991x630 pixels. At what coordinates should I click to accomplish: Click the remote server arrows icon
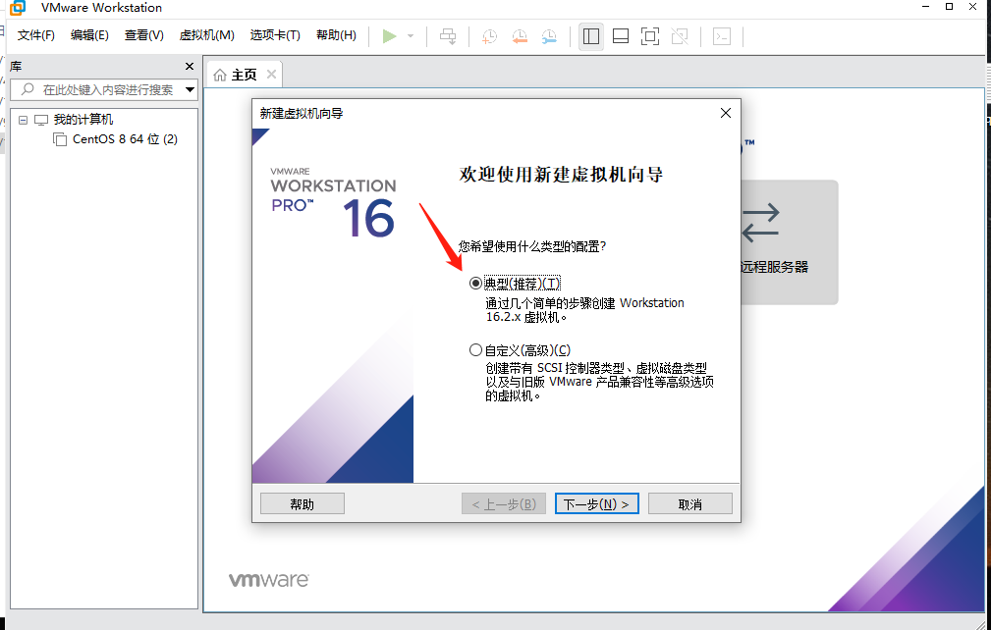point(760,223)
